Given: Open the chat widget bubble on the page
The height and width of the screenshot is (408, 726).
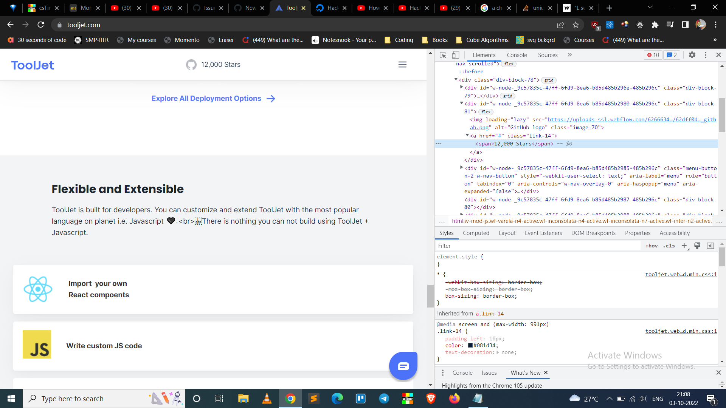Looking at the screenshot, I should click(403, 366).
